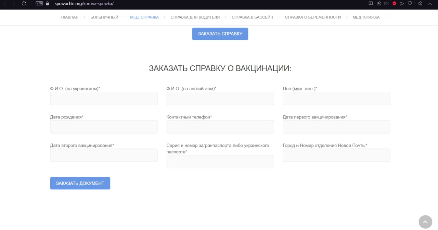438x230 pixels.
Task: Click the camera snapshot icon
Action: point(386,3)
